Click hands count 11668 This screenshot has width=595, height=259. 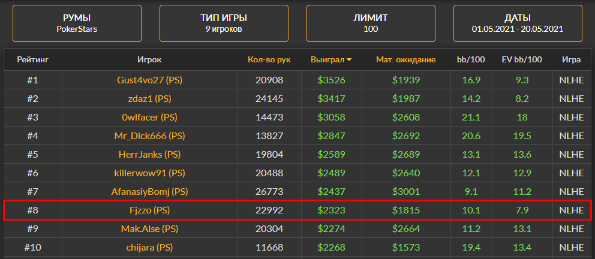click(x=269, y=247)
